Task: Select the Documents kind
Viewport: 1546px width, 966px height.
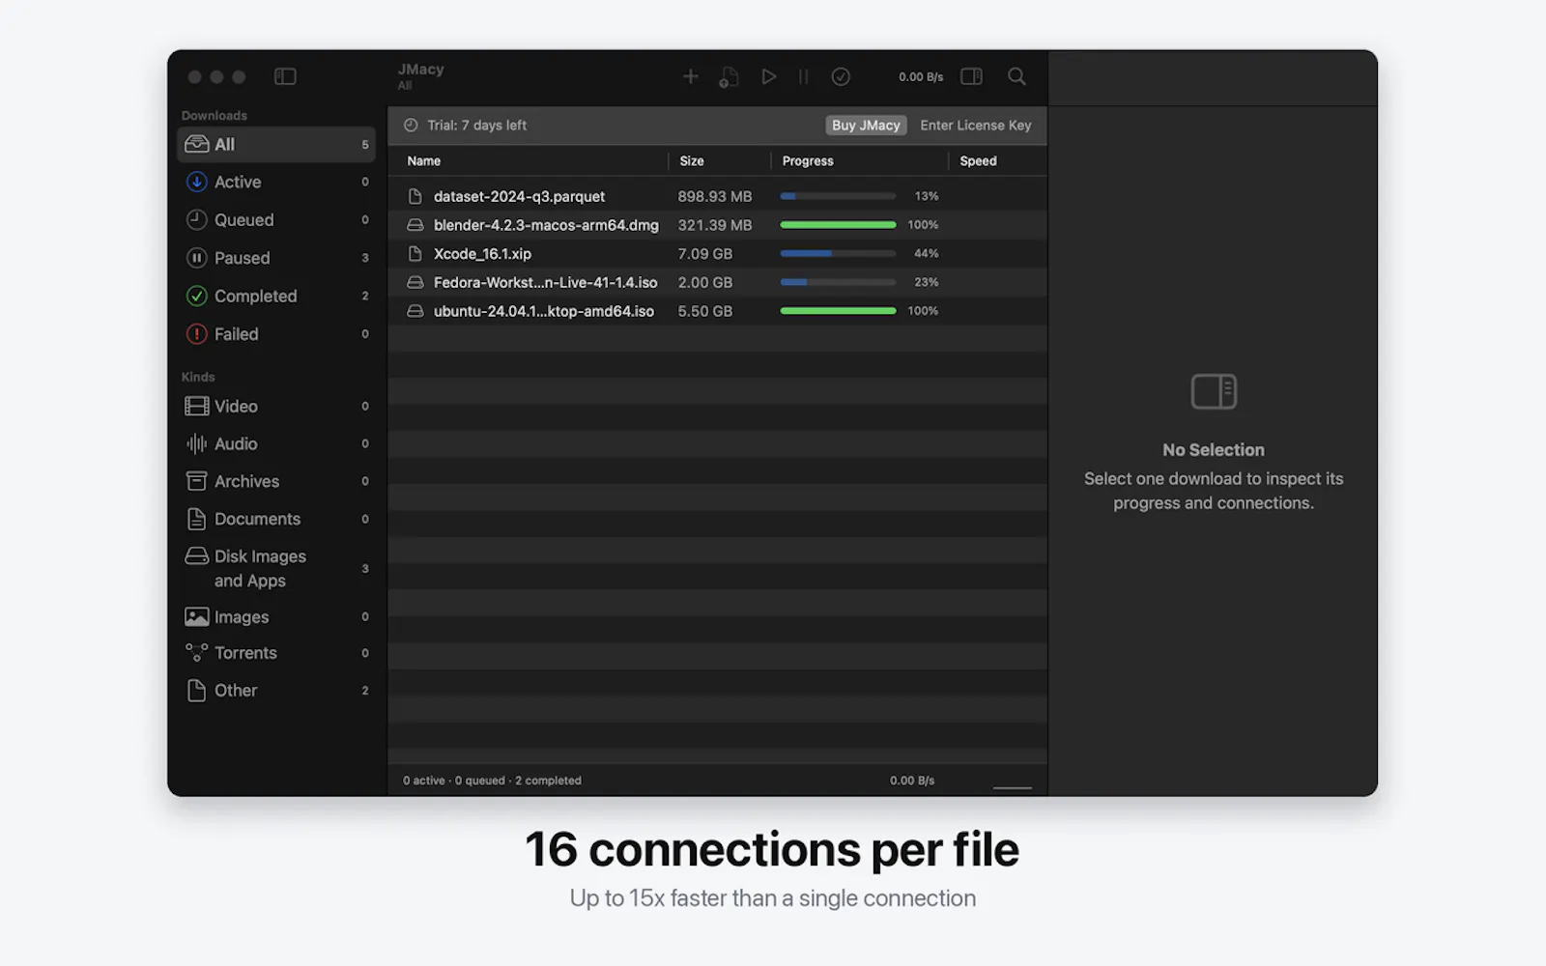Action: tap(276, 519)
